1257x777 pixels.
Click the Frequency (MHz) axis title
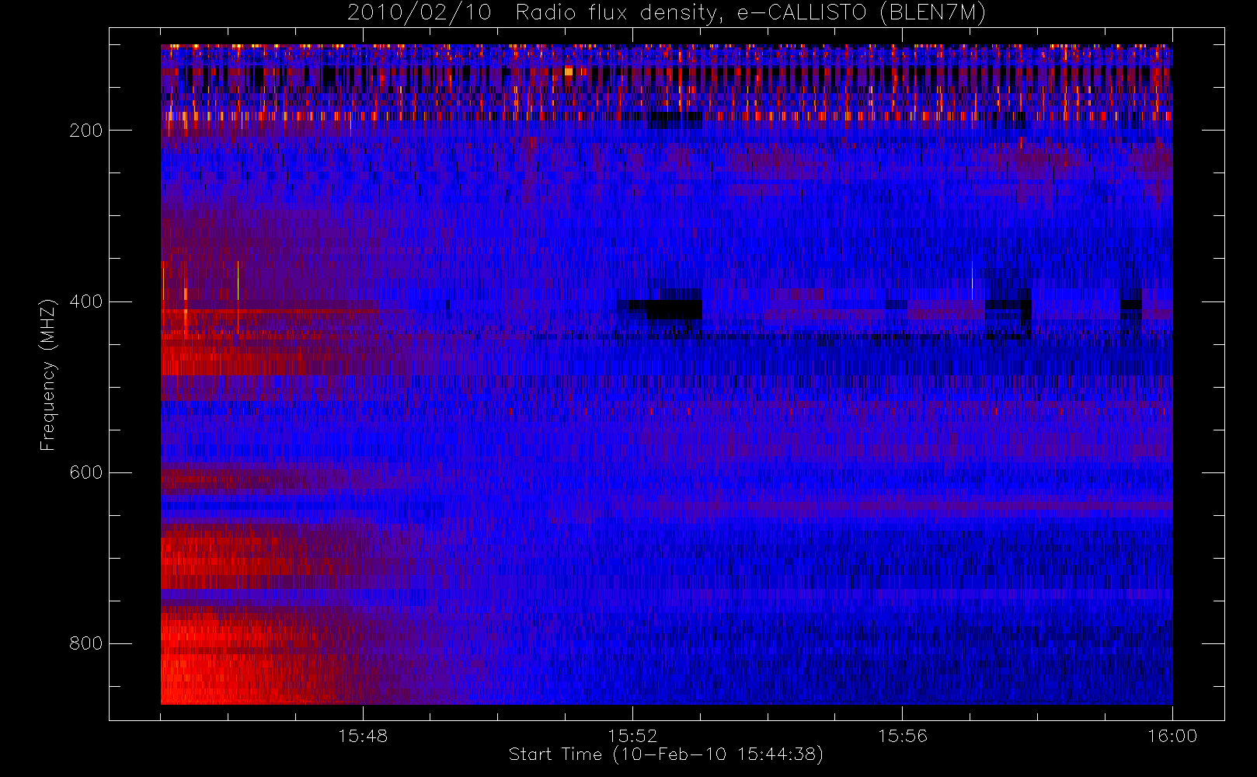(48, 375)
